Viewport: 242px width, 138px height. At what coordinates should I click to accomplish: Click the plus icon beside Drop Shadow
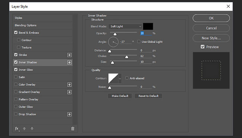click(x=70, y=115)
